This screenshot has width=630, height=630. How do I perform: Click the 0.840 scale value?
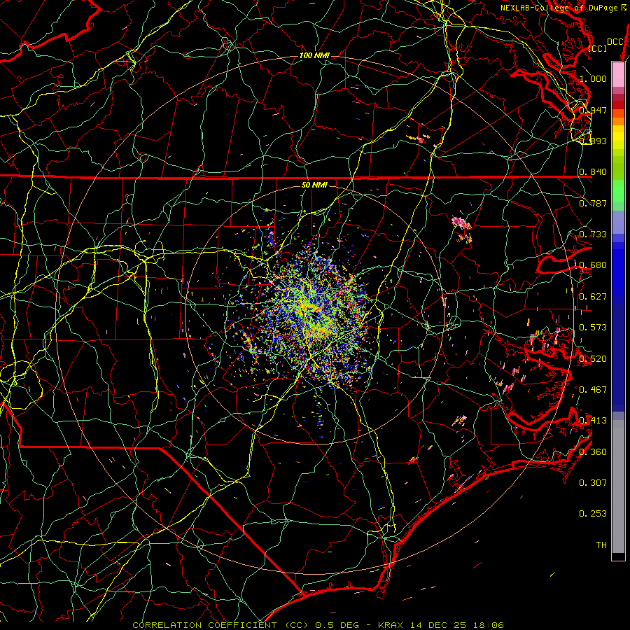[593, 172]
